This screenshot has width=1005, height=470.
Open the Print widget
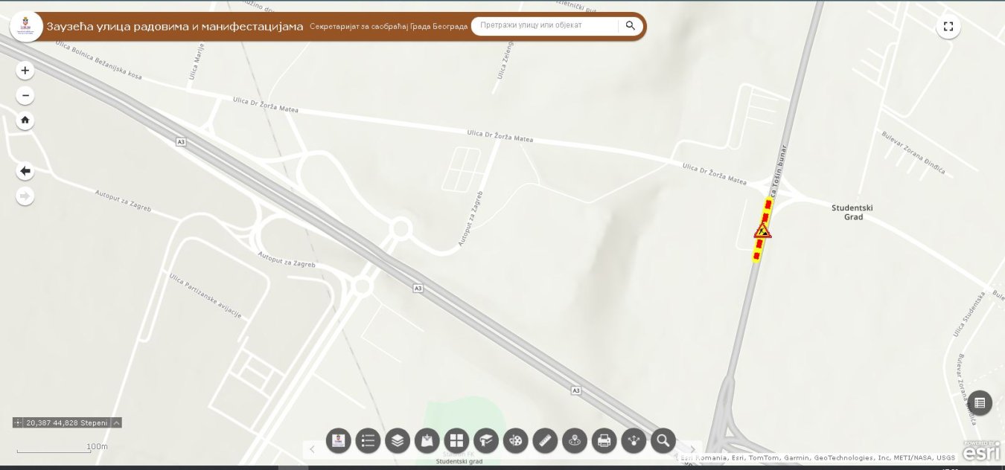pyautogui.click(x=604, y=440)
